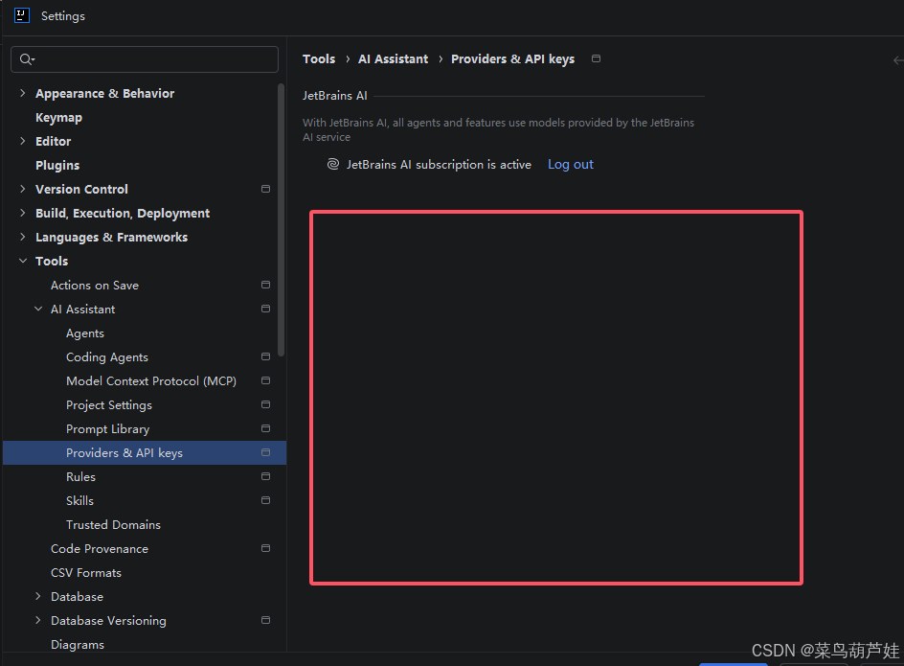Click project-level icon beside Rules
The width and height of the screenshot is (904, 666).
(x=266, y=476)
